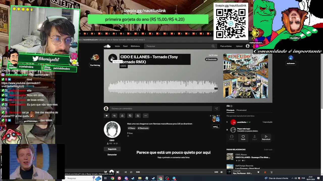
Task: Open File Explorer from the taskbar
Action: click(140, 178)
